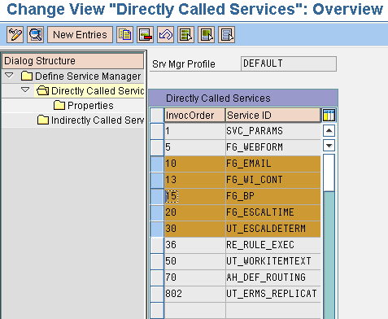Viewport: 388px width, 319px height.
Task: Collapse the Directly Called Services node
Action: (25, 90)
